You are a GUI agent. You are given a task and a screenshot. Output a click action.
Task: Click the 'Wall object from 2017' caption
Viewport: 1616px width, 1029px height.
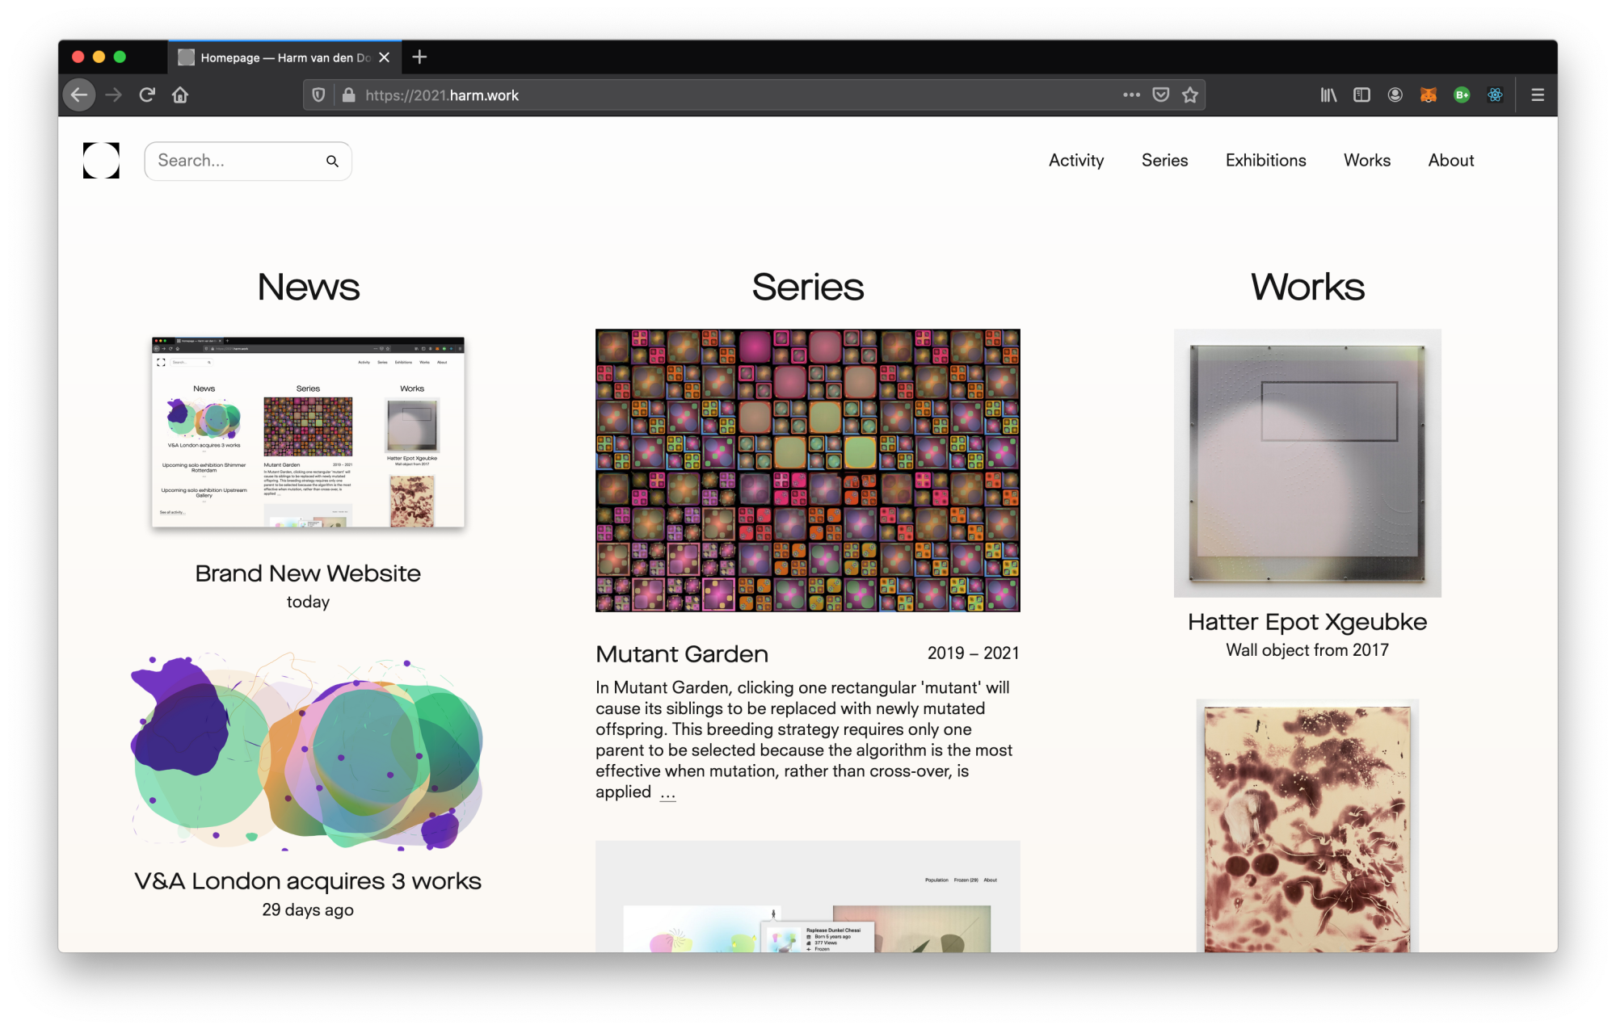tap(1307, 650)
